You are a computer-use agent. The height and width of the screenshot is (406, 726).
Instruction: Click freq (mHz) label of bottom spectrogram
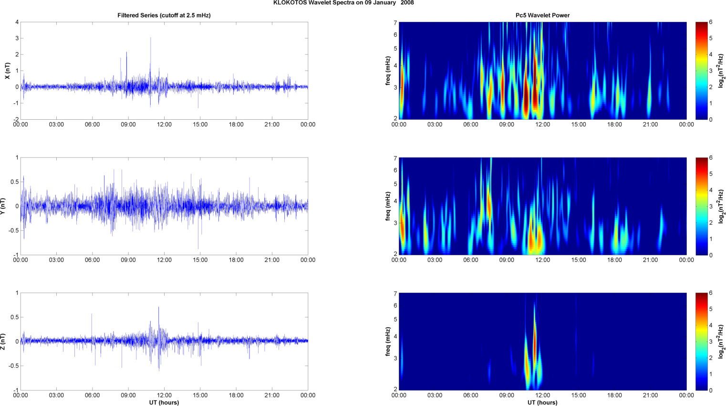pos(388,342)
